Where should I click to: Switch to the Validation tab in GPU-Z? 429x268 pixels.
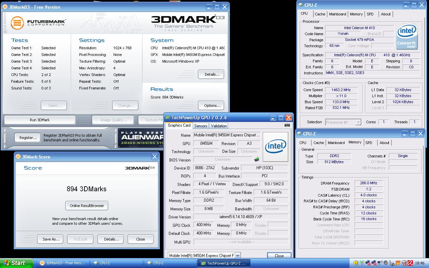tap(219, 126)
